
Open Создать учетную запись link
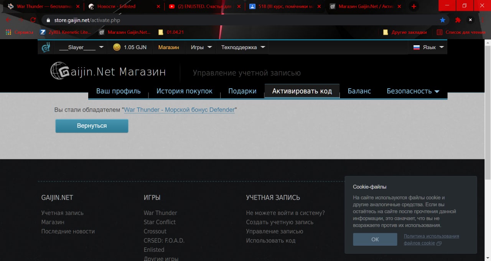coord(280,222)
